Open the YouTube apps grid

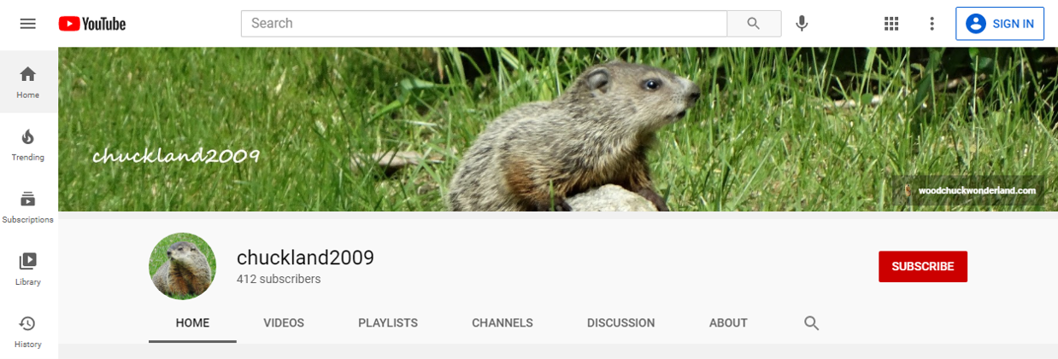tap(891, 24)
